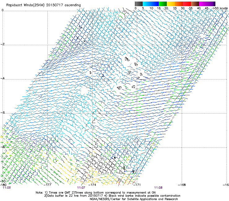The image size is (229, 201).
Task: Click the magenta 40-45 knots legend segment
Action: [x=203, y=4]
